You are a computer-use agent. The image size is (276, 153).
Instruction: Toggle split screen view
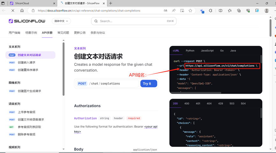pos(220,10)
